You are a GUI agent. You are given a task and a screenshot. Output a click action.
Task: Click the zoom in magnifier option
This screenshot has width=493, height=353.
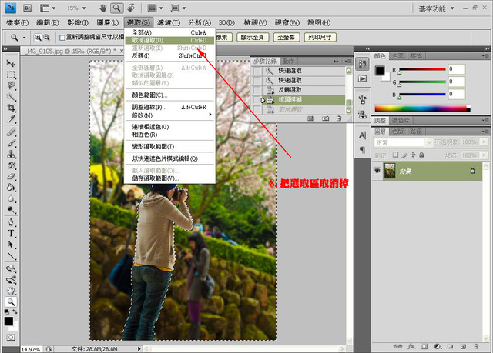coord(38,38)
